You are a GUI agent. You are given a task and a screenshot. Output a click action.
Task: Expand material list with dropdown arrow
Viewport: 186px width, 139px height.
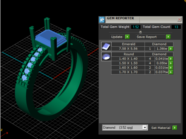click(145, 127)
